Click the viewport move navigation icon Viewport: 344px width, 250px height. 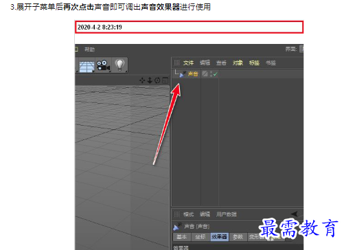pyautogui.click(x=142, y=80)
